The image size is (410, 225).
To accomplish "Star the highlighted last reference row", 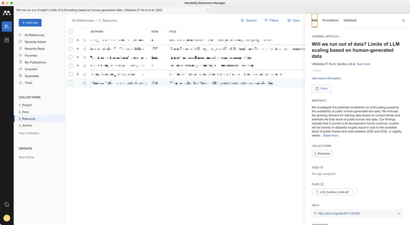I will point(84,83).
